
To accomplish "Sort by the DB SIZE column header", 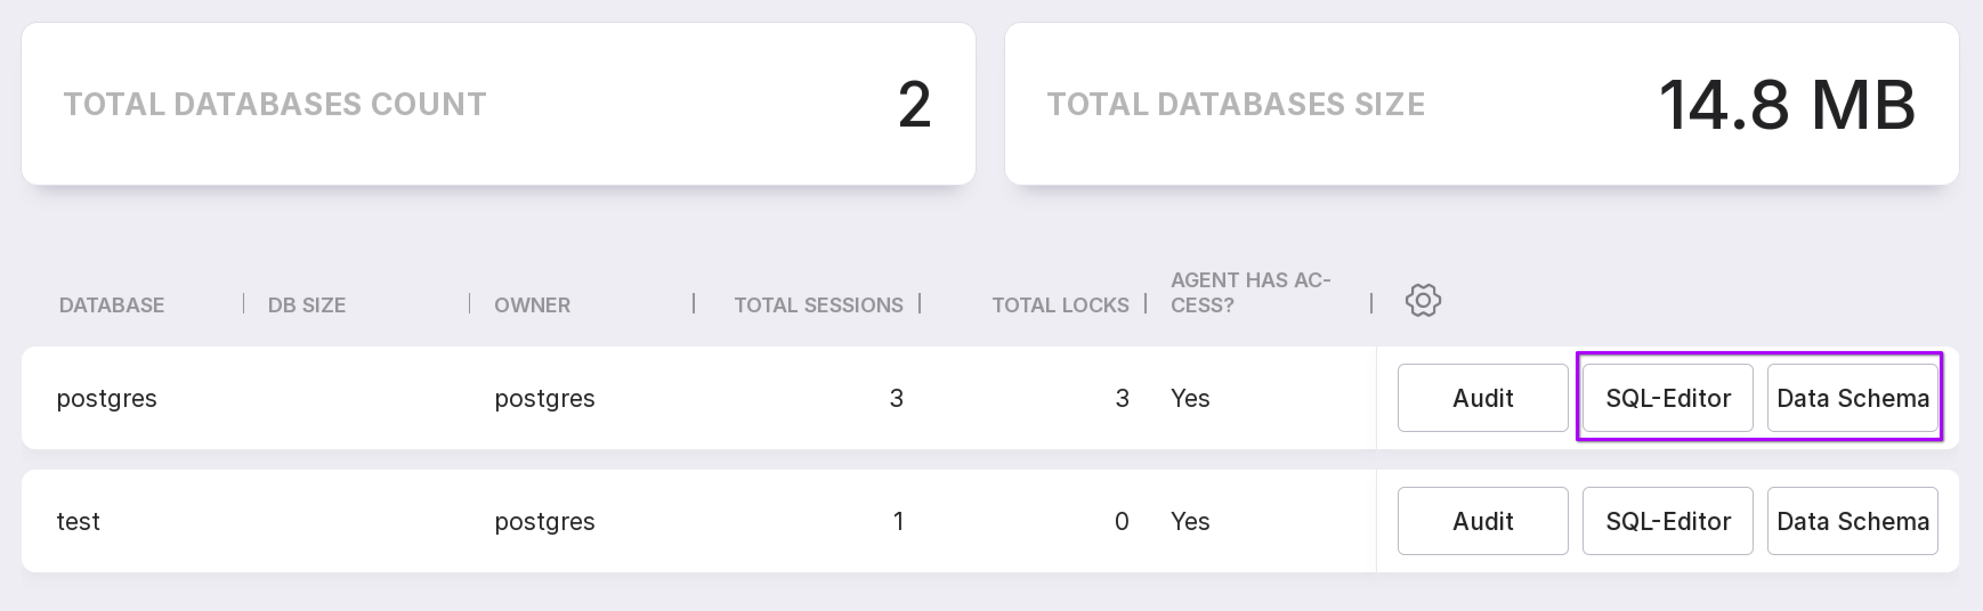I will [306, 305].
